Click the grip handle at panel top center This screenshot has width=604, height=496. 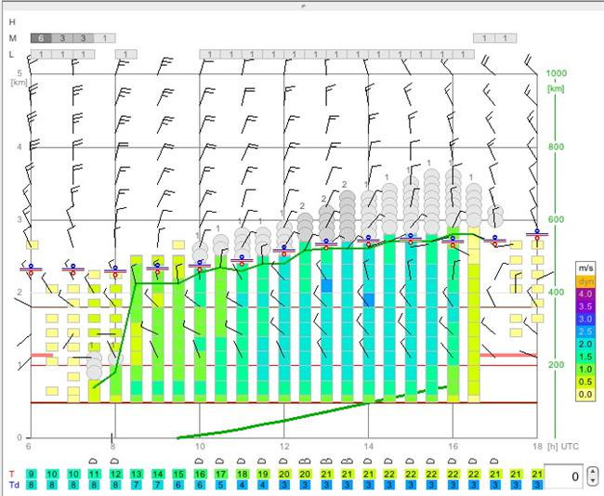coord(303,6)
